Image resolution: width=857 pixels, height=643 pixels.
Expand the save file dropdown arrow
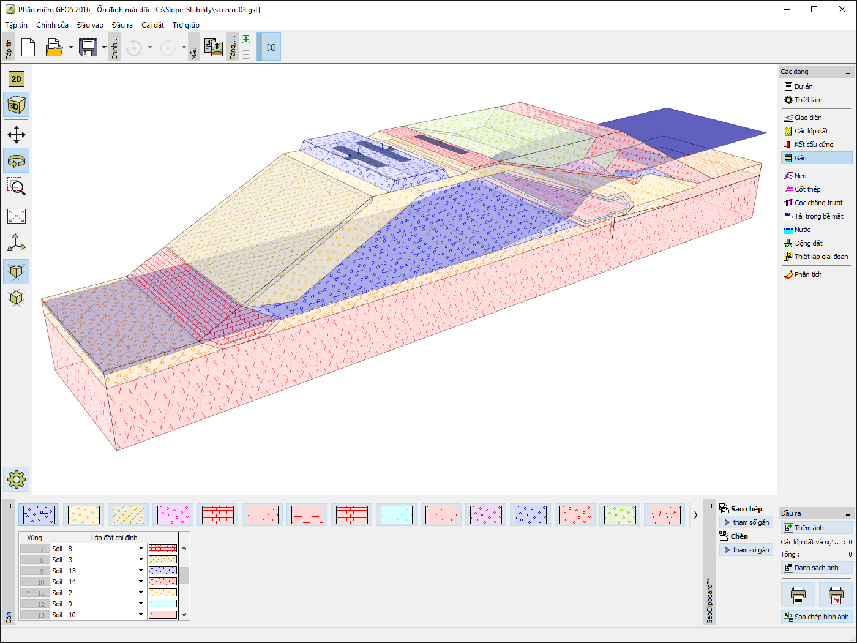(x=104, y=47)
